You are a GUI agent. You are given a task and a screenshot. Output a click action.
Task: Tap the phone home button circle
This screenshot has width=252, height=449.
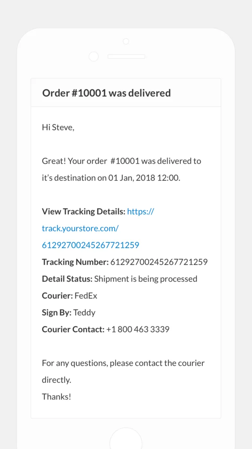click(126, 438)
